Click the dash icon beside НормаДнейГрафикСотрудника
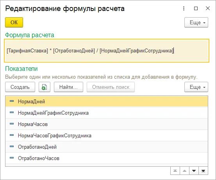The height and width of the screenshot is (180, 216). pyautogui.click(x=12, y=112)
